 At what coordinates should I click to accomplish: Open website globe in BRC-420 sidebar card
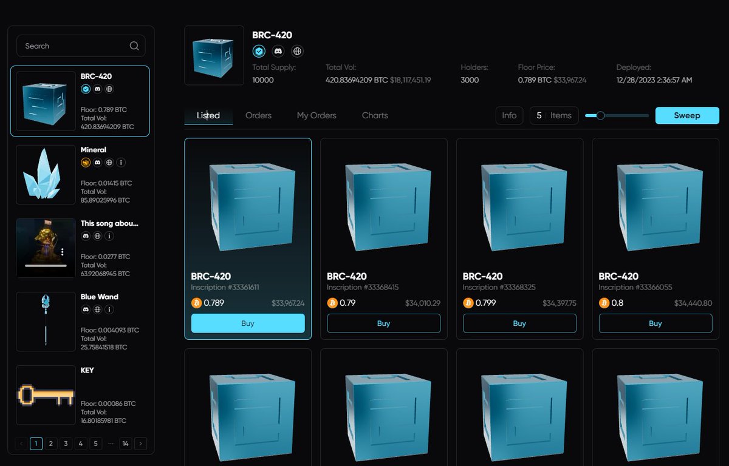point(109,89)
